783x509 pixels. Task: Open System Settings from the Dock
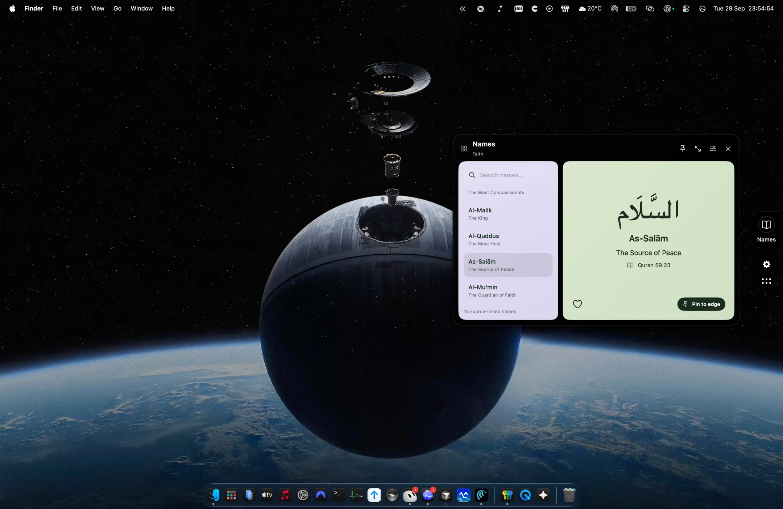(x=303, y=495)
